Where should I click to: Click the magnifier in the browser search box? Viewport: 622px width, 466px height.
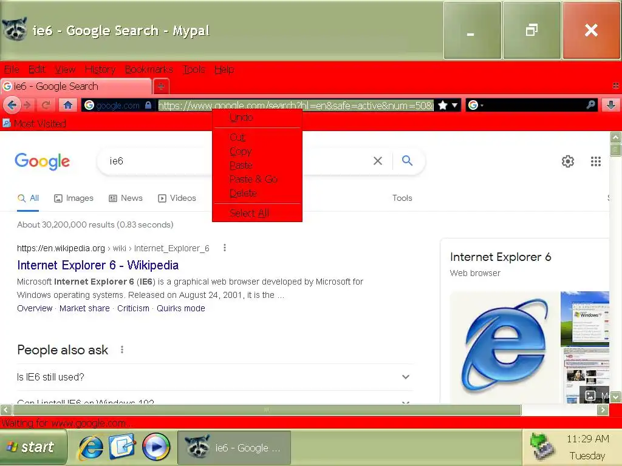click(590, 105)
